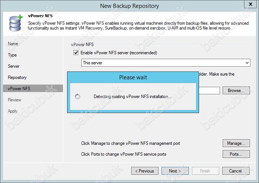This screenshot has width=259, height=183.
Task: Click 'Click Manage to change vPower NFS management port'
Action: [130, 143]
